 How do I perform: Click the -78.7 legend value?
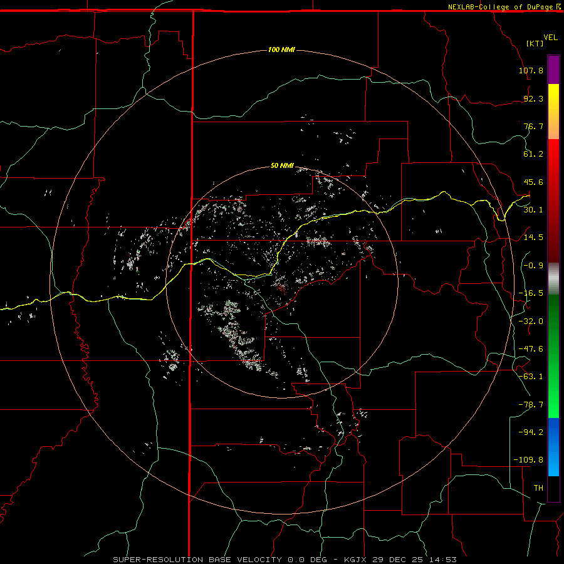coord(531,405)
